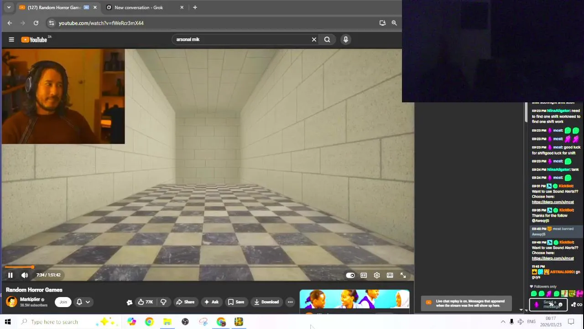Open File Explorer from the taskbar
Image resolution: width=584 pixels, height=329 pixels.
coord(167,322)
